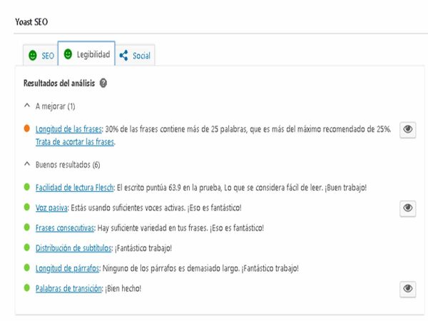This screenshot has height=321, width=428.
Task: Click the help question mark icon beside Resultados del análisis
Action: (104, 83)
